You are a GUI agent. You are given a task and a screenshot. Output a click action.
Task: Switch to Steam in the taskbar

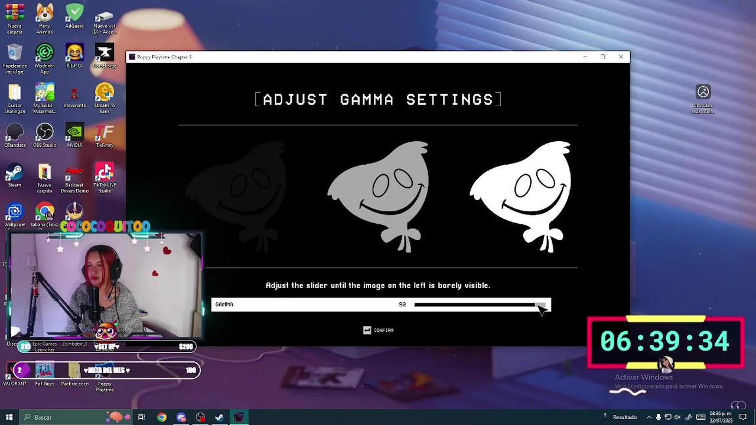(x=219, y=417)
